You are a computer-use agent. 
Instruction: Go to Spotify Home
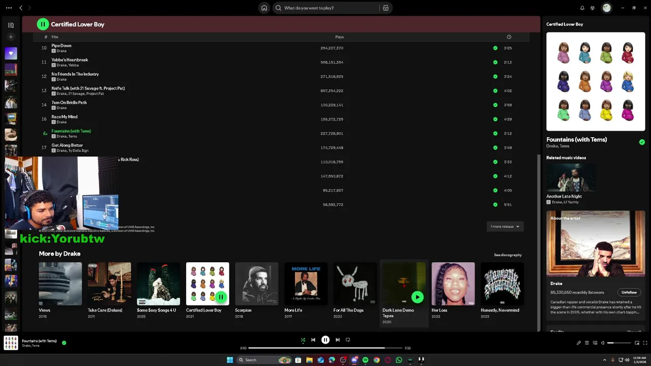[264, 8]
